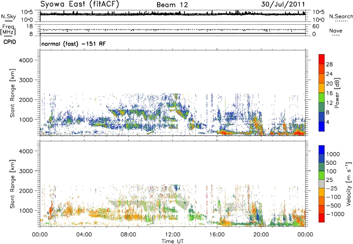Select the dark blue top velocity swatch

322,150
